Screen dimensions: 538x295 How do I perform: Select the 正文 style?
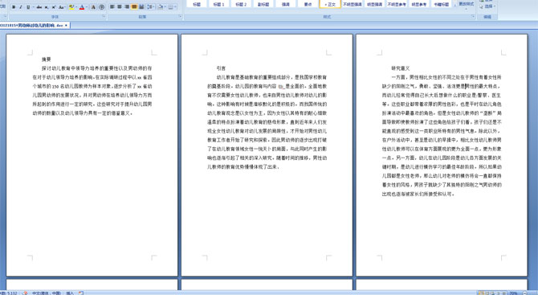pyautogui.click(x=330, y=4)
